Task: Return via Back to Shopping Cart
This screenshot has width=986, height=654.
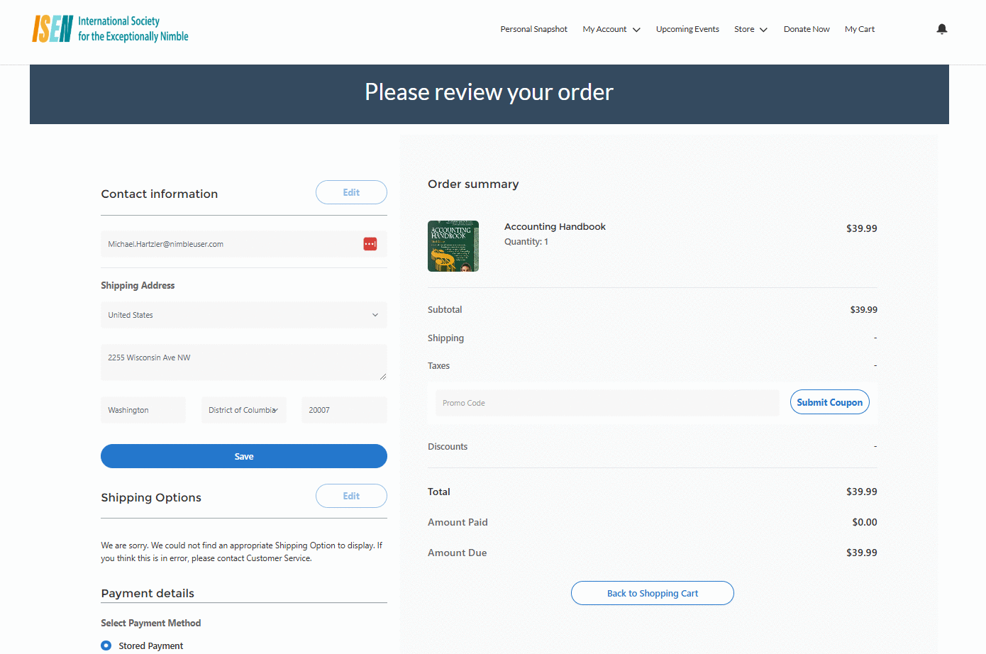Action: click(x=652, y=593)
